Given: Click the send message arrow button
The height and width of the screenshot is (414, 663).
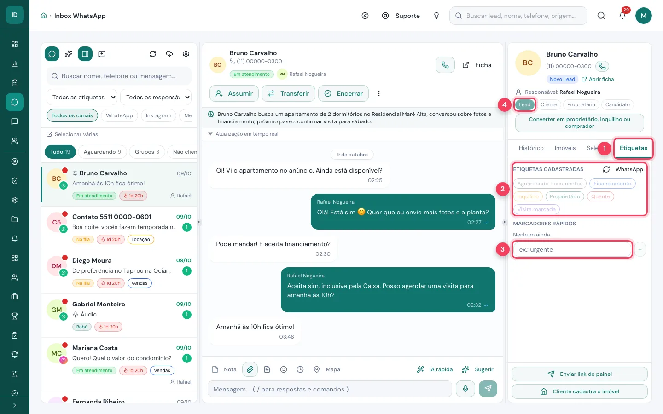Looking at the screenshot, I should coord(488,389).
